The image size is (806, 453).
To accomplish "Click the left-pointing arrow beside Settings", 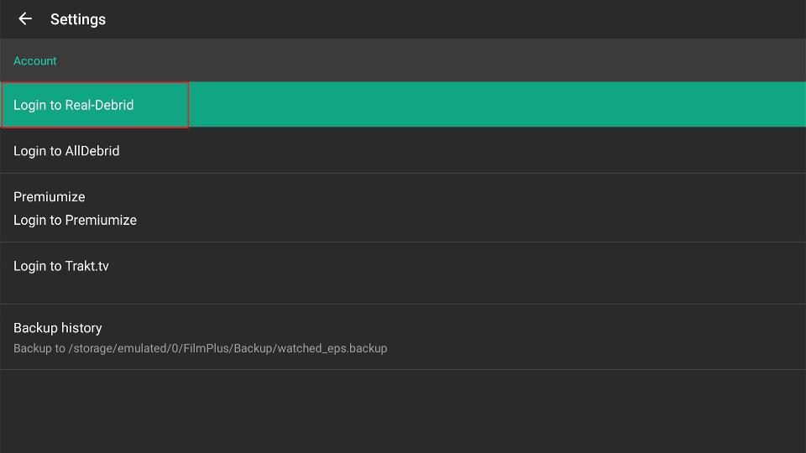I will 25,19.
